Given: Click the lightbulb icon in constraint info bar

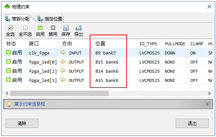Looking at the screenshot, I should point(9,104).
